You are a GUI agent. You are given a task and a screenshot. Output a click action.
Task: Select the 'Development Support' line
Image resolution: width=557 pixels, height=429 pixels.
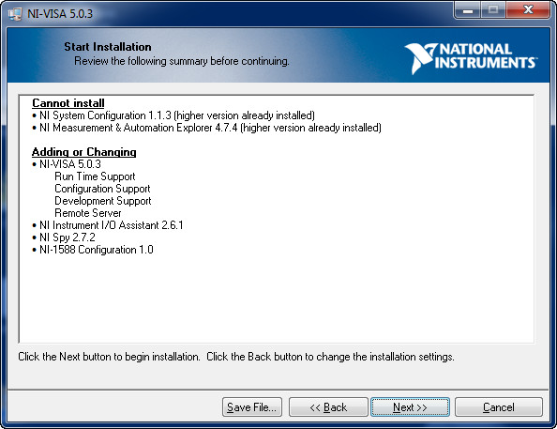pos(103,201)
